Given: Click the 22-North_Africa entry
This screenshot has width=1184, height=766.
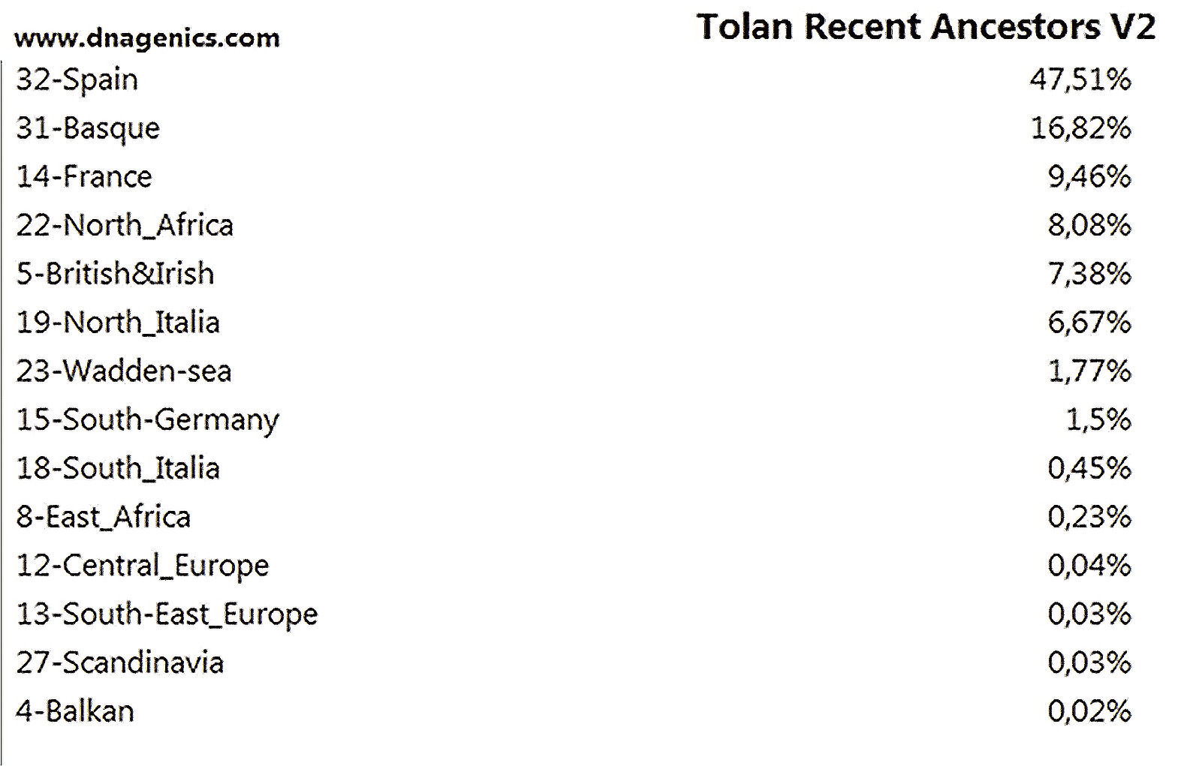Looking at the screenshot, I should [x=125, y=225].
